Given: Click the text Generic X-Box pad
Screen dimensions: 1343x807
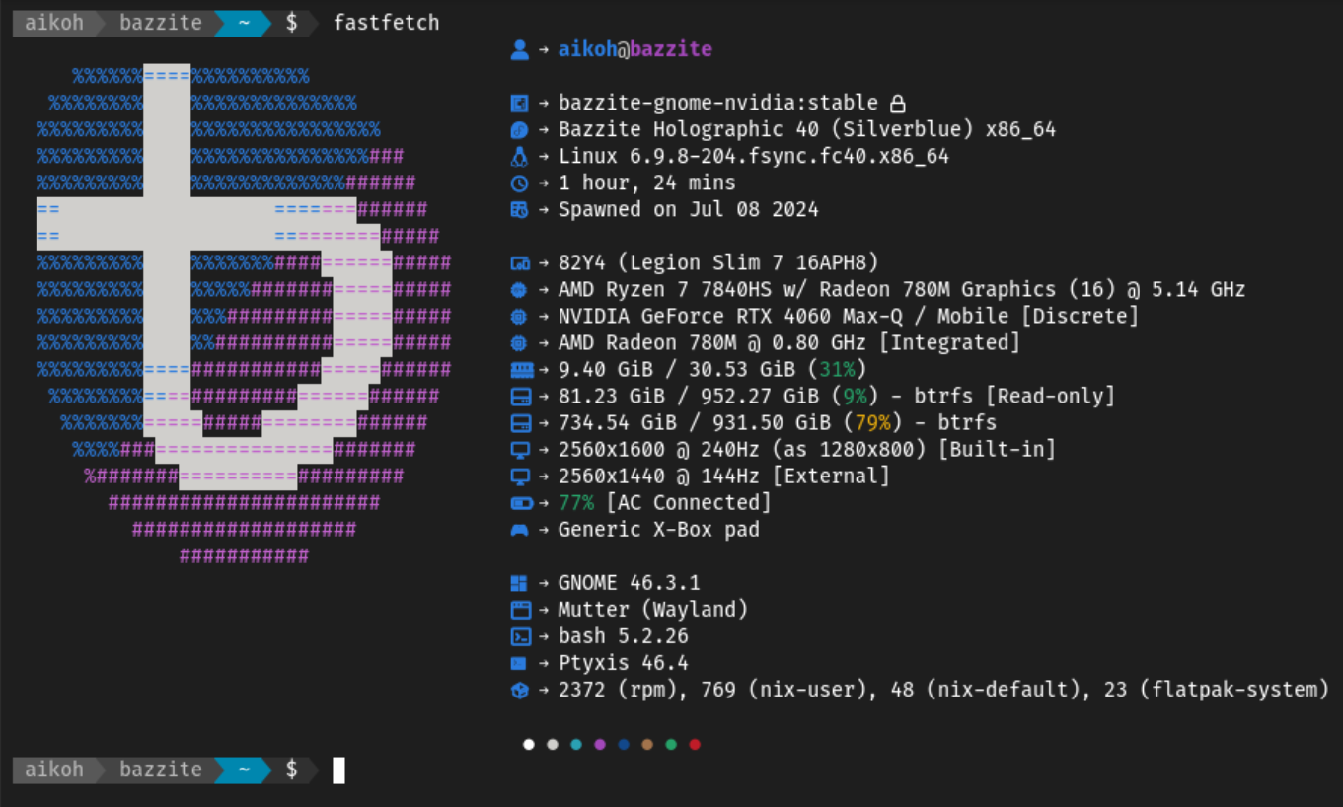Looking at the screenshot, I should 659,529.
